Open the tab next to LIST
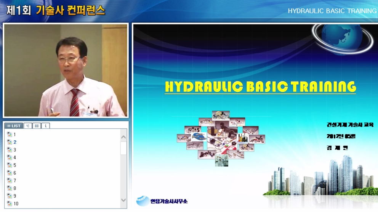Screen dimensions: 378x212 coord(28,126)
